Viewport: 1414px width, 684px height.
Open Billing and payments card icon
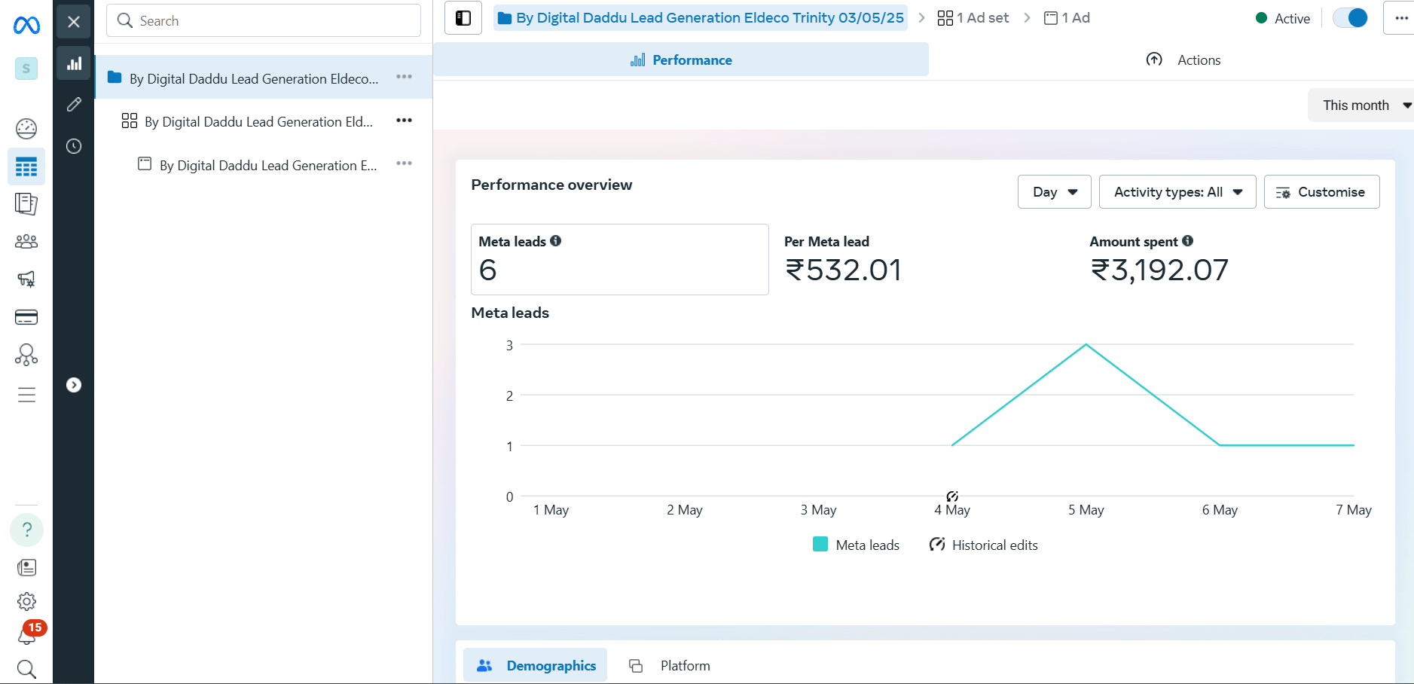(26, 317)
